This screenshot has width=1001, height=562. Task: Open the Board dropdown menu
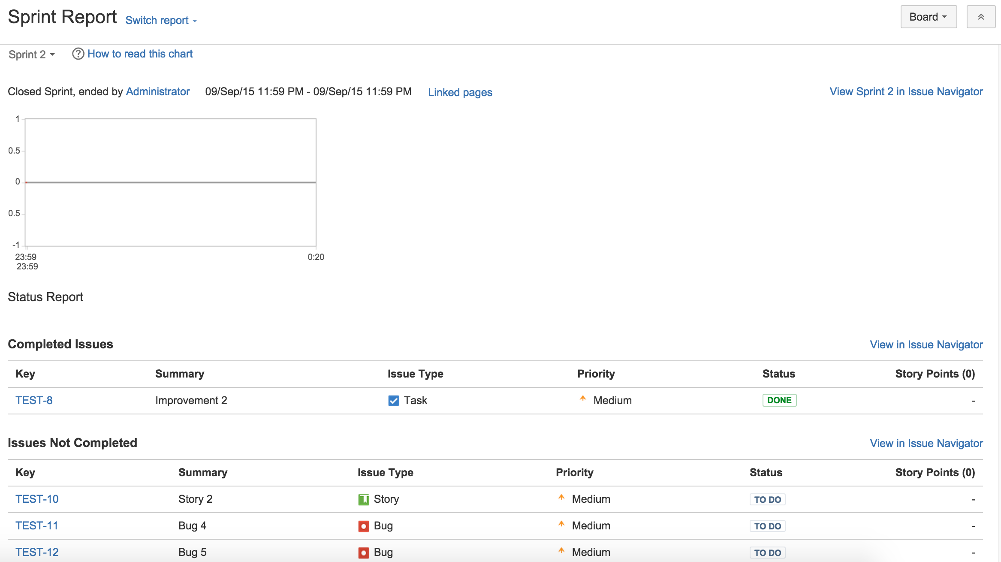click(x=928, y=17)
